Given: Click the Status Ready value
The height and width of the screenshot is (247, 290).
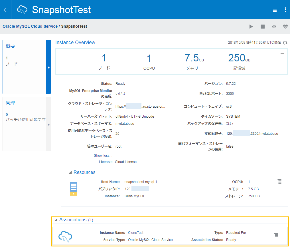Looking at the screenshot, I should (120, 83).
